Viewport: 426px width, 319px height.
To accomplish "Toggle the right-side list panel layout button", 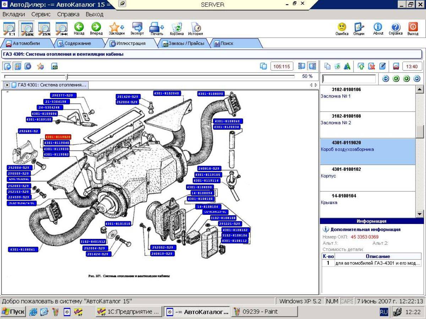I will tap(312, 66).
